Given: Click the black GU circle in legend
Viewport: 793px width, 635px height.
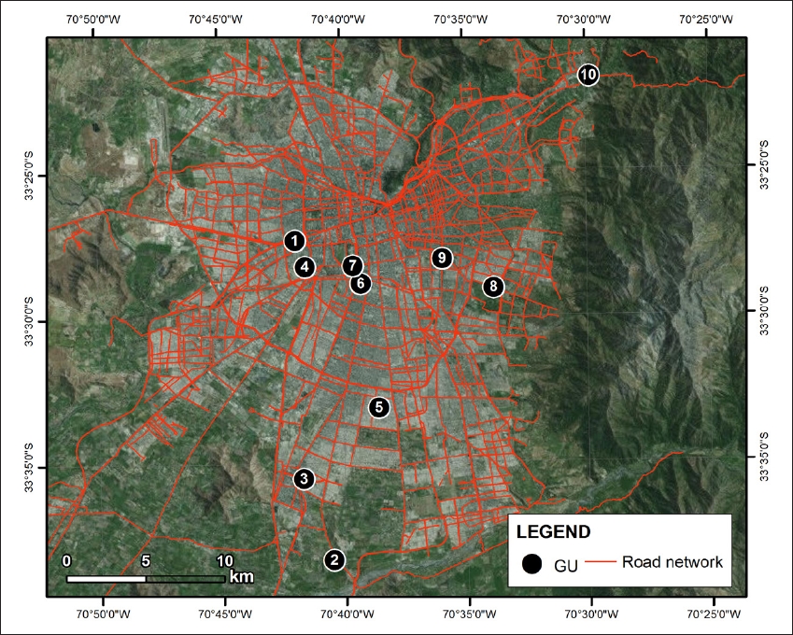Looking at the screenshot, I should pyautogui.click(x=532, y=564).
